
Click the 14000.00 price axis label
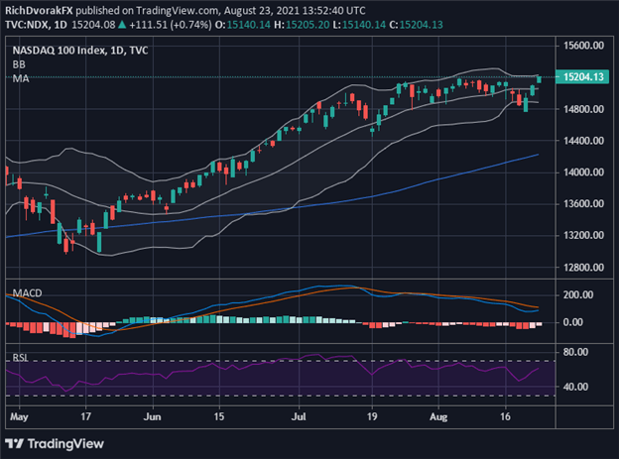point(583,172)
